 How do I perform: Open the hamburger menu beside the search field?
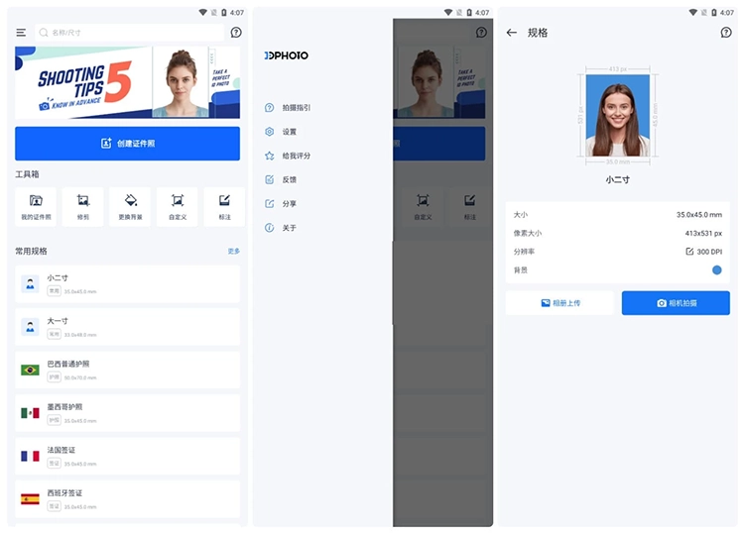click(x=21, y=33)
